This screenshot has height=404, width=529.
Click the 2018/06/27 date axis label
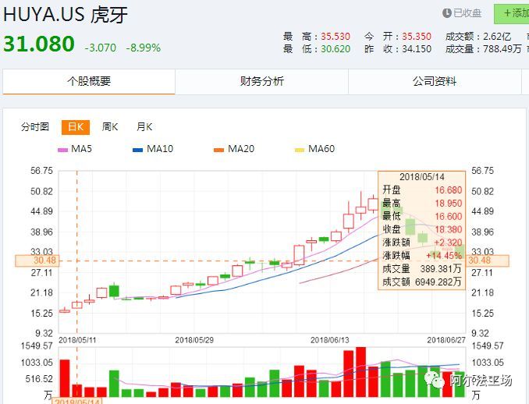pyautogui.click(x=446, y=340)
